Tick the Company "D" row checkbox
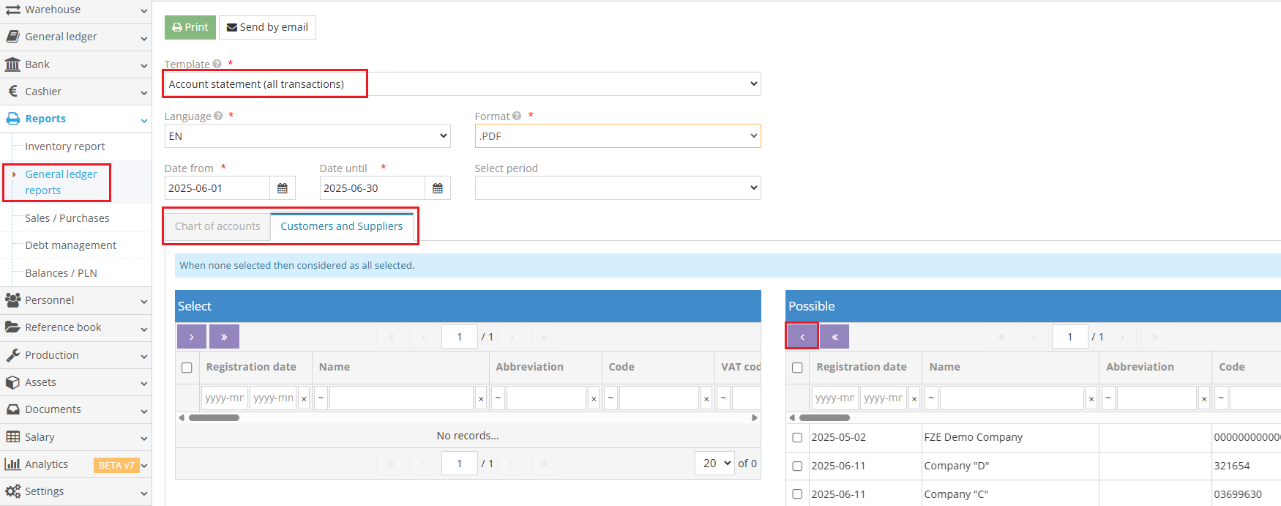This screenshot has width=1281, height=506. [797, 466]
